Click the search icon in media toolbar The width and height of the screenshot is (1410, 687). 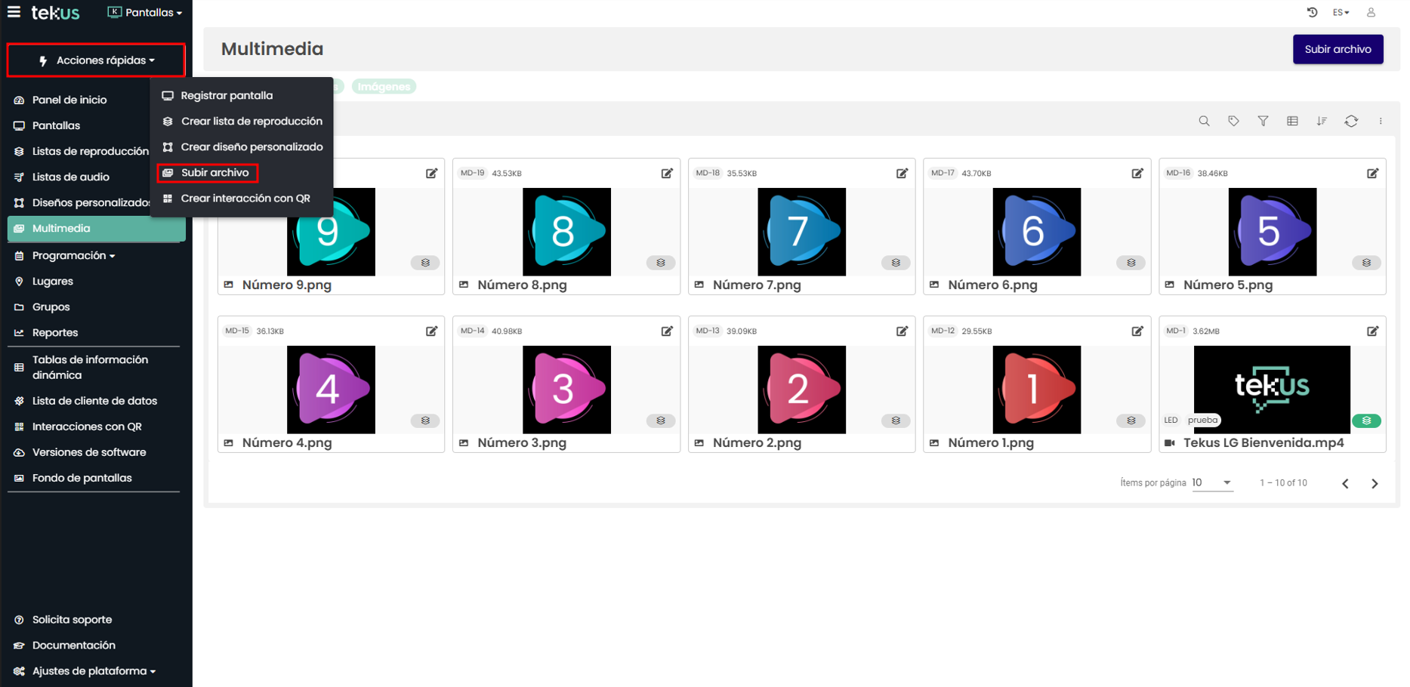(1204, 121)
